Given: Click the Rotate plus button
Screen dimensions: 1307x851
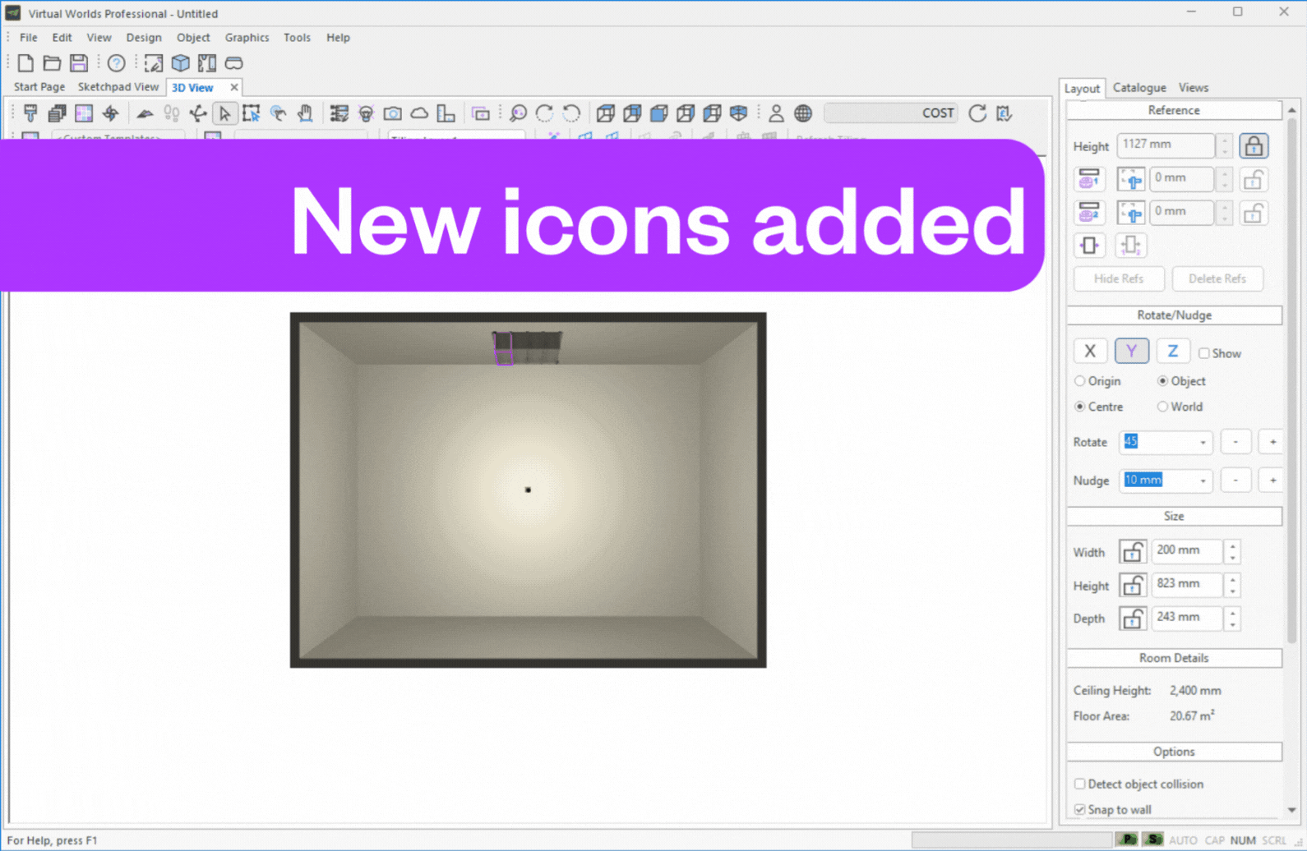Looking at the screenshot, I should 1272,443.
